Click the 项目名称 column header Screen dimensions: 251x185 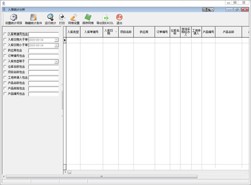click(x=126, y=32)
